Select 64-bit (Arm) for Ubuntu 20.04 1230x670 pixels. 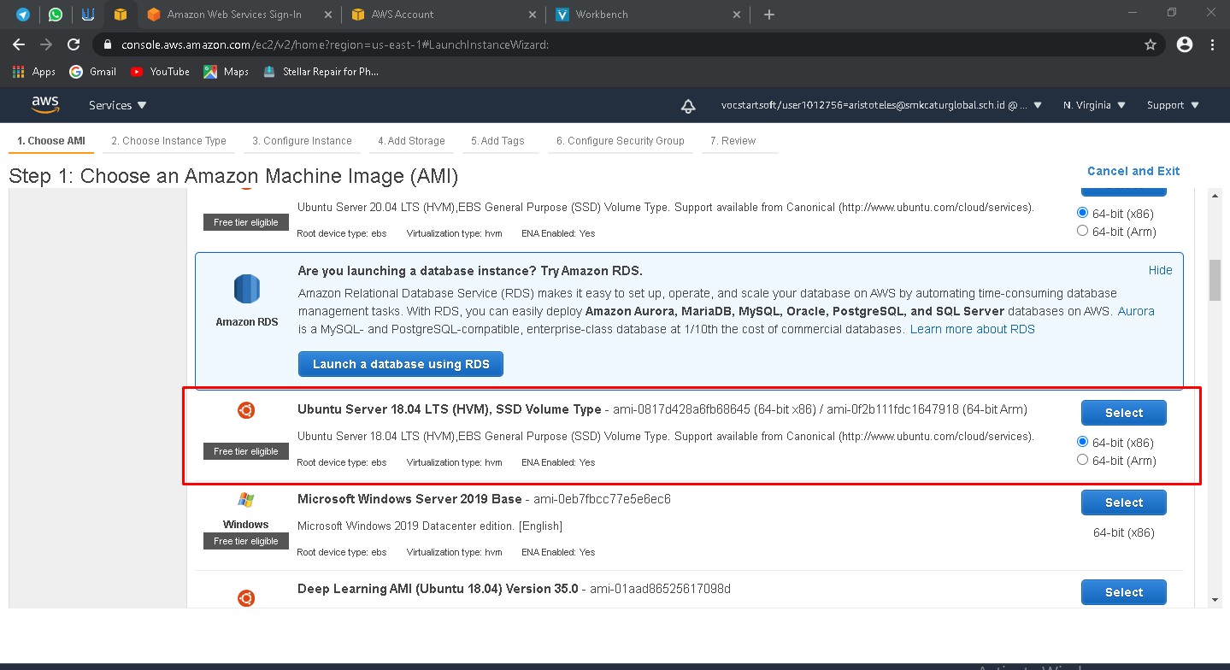pyautogui.click(x=1083, y=231)
